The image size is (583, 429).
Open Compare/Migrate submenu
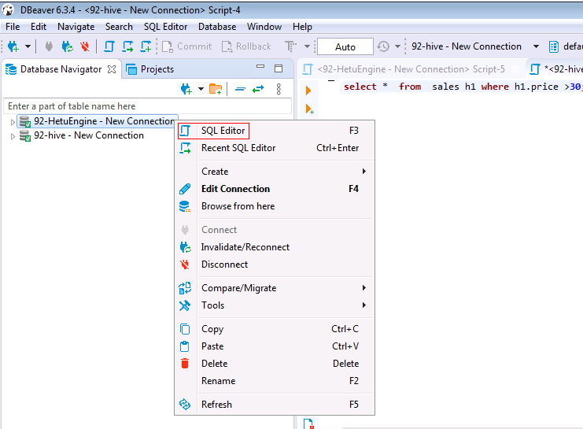(238, 288)
